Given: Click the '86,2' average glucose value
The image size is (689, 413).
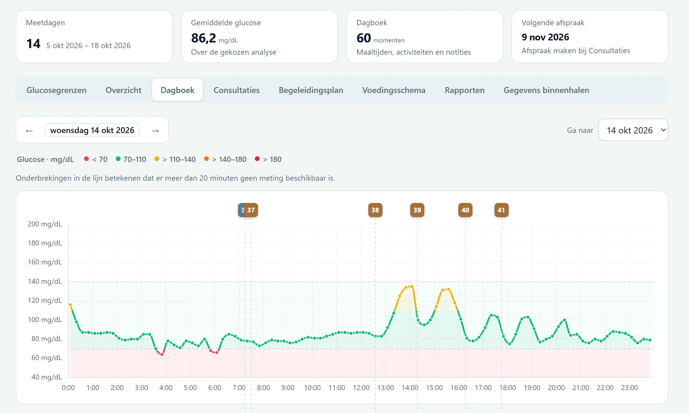Looking at the screenshot, I should point(203,38).
